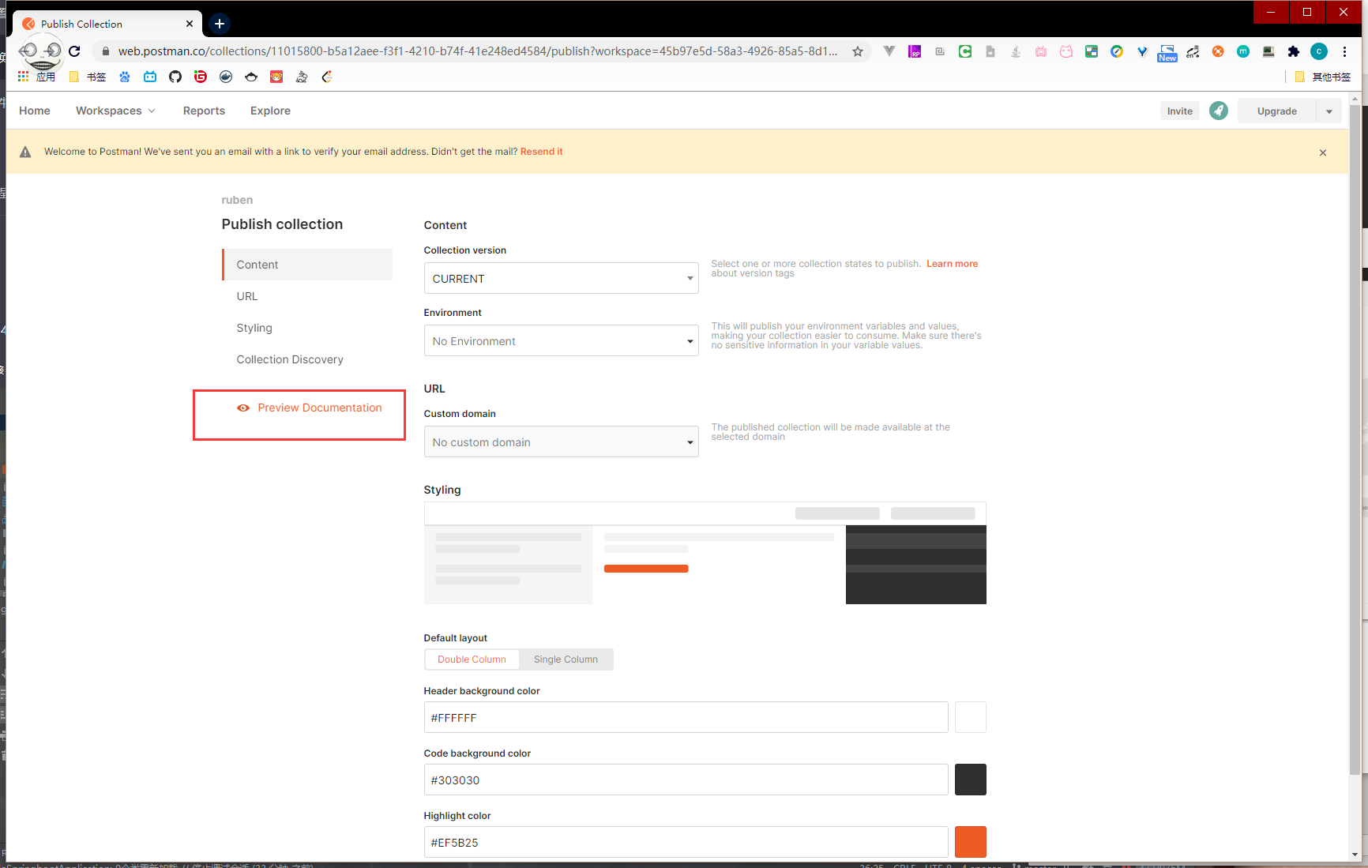Pick the code background dark color swatch
Image resolution: width=1368 pixels, height=868 pixels.
pyautogui.click(x=971, y=780)
